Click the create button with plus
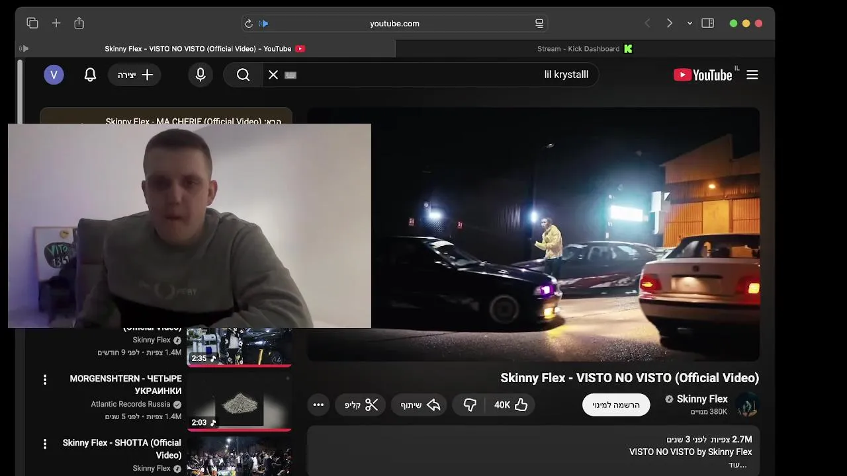The height and width of the screenshot is (476, 847). click(x=135, y=75)
